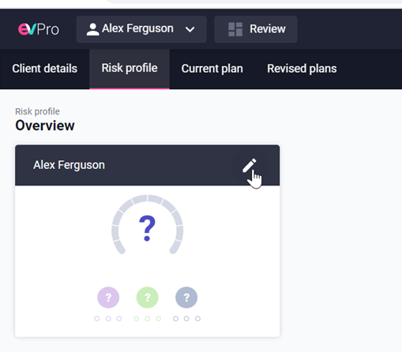402x352 pixels.
Task: Click the Risk profile breadcrumb text
Action: 37,111
